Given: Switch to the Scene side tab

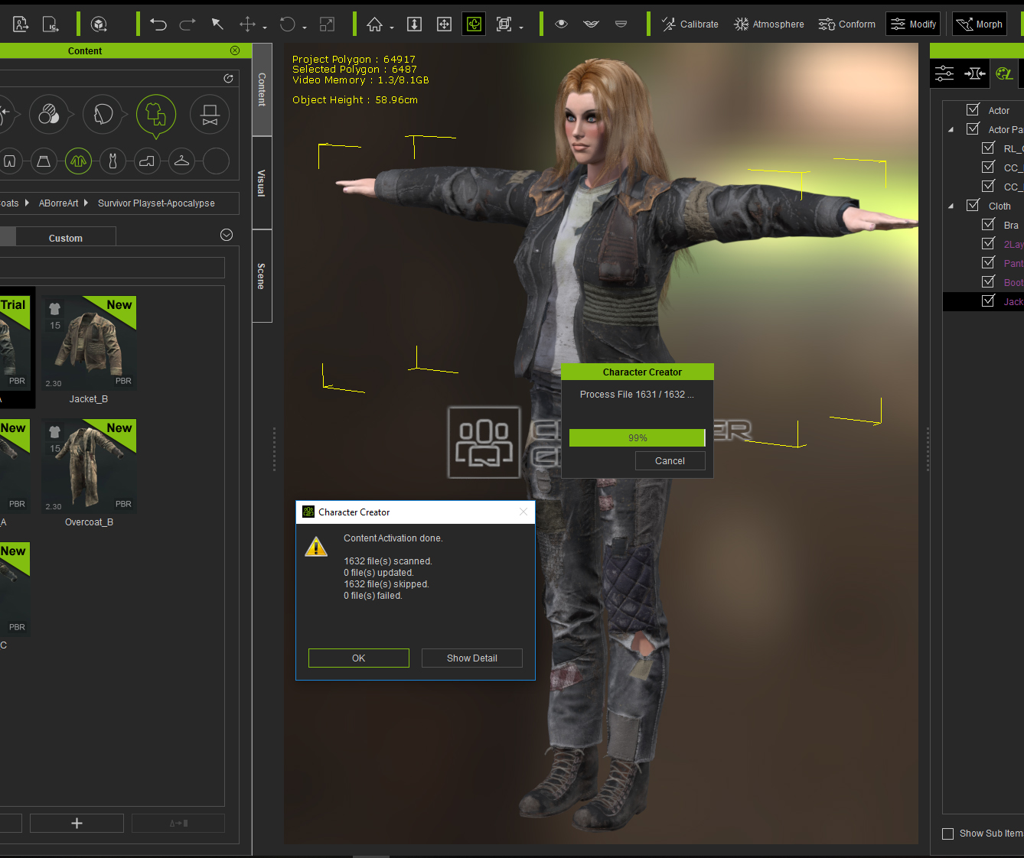Looking at the screenshot, I should [262, 275].
